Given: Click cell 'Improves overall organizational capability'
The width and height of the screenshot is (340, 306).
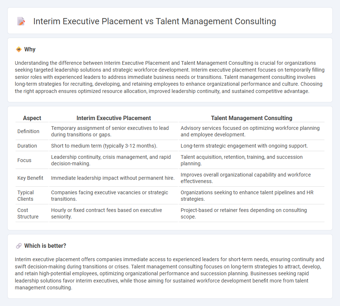Looking at the screenshot, I should pos(251,178).
